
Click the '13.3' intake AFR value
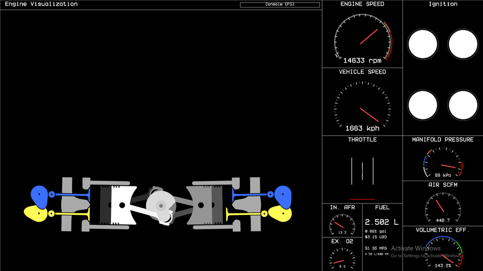pyautogui.click(x=342, y=232)
